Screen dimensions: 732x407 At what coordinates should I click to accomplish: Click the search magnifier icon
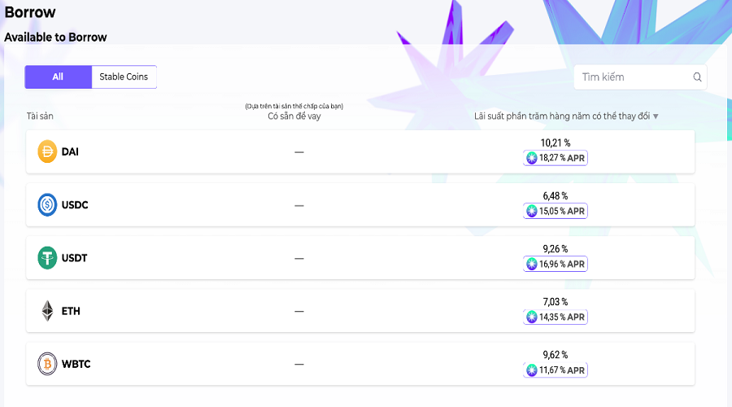[697, 77]
